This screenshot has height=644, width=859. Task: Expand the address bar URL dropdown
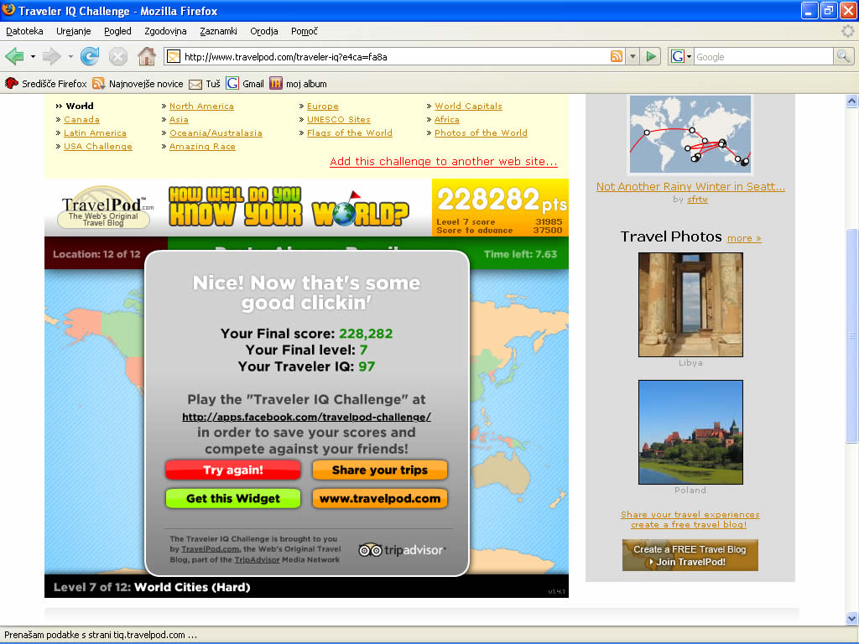[x=633, y=56]
